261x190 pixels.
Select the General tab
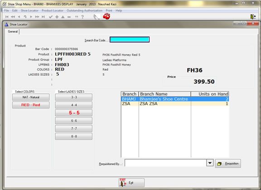pos(13,31)
